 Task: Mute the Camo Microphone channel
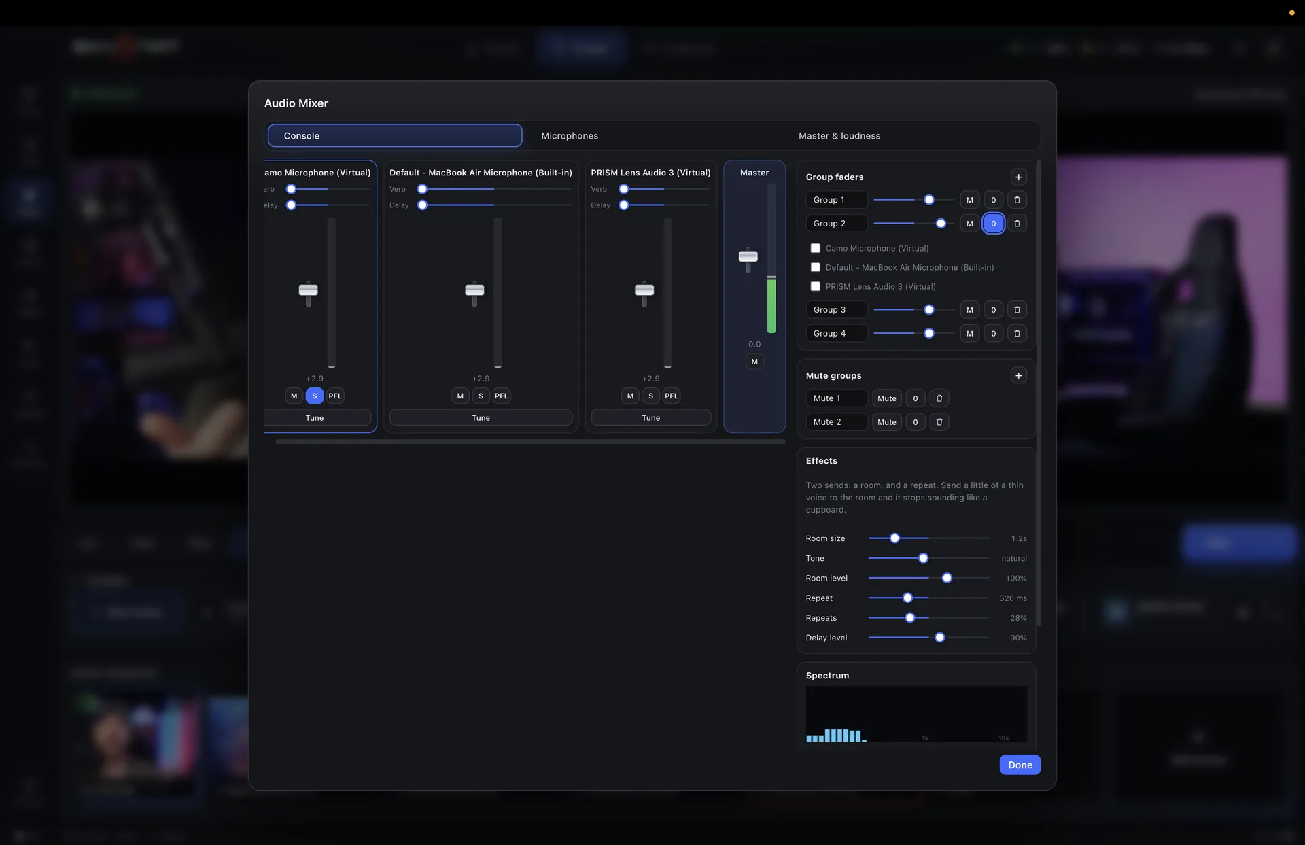(x=294, y=396)
